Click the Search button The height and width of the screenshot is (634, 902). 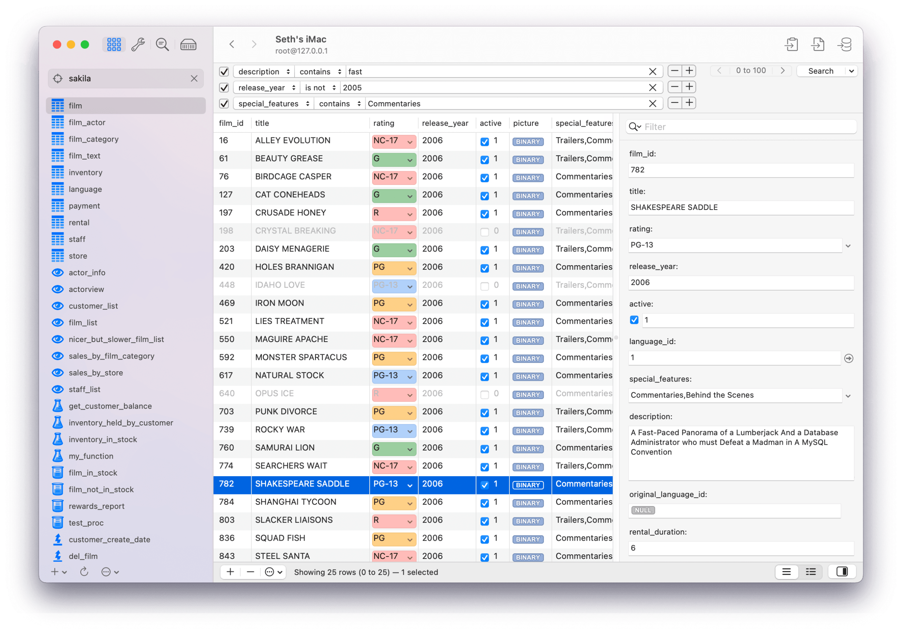click(821, 71)
